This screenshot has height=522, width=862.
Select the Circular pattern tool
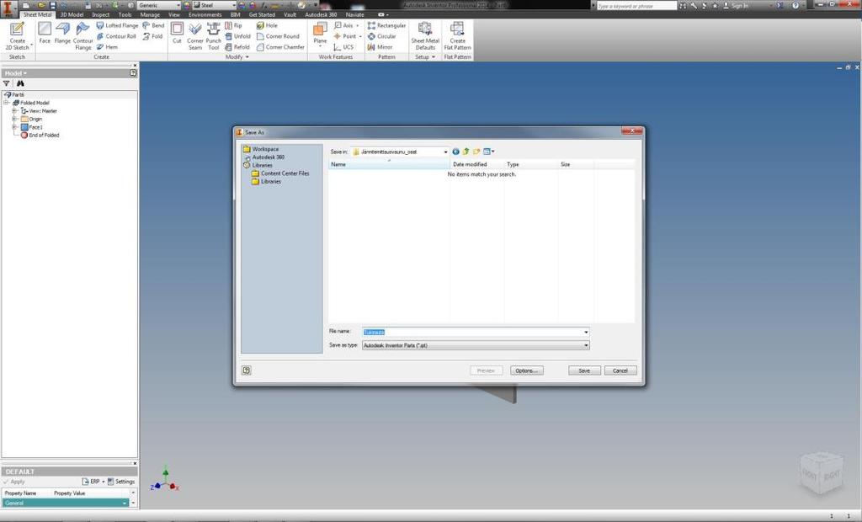(382, 36)
